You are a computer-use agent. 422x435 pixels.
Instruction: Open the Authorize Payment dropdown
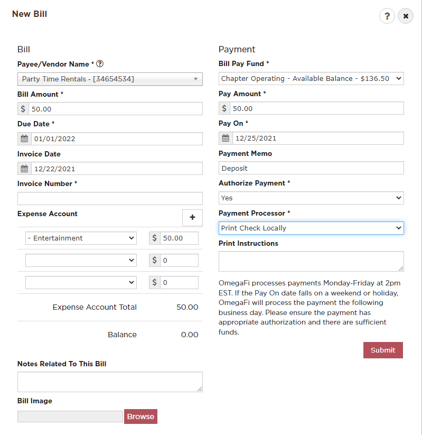tap(311, 198)
